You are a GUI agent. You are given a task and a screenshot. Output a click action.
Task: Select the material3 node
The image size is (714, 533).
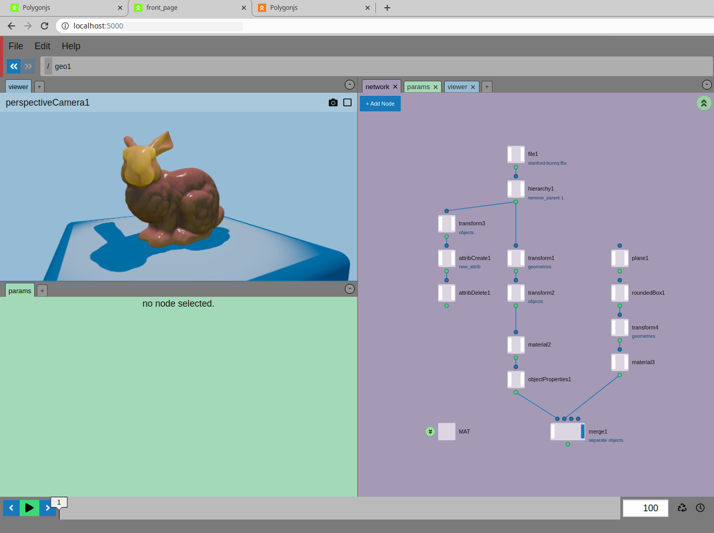click(620, 363)
